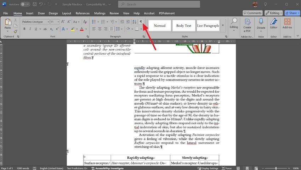Shrink font size with smaller A icon
This screenshot has height=170, width=301.
pyautogui.click(x=69, y=22)
